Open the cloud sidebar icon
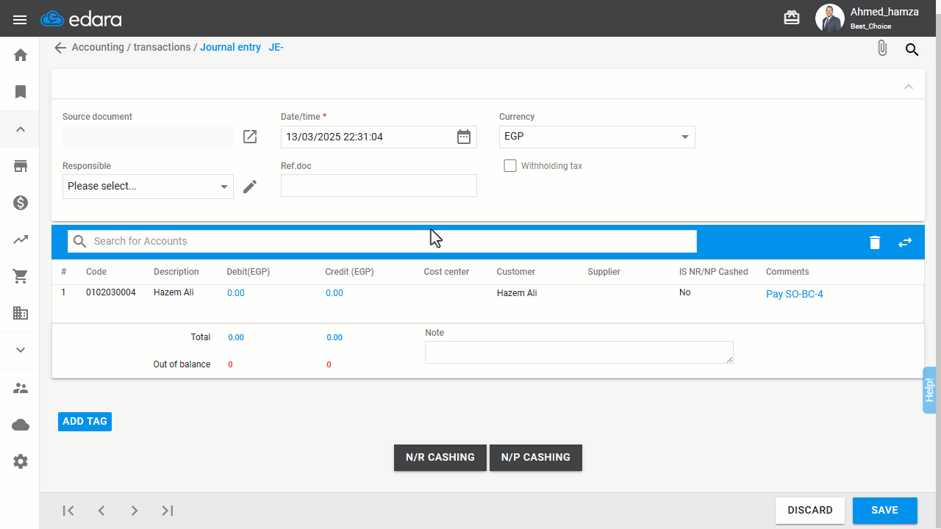Screen dimensions: 941x529 (21, 425)
